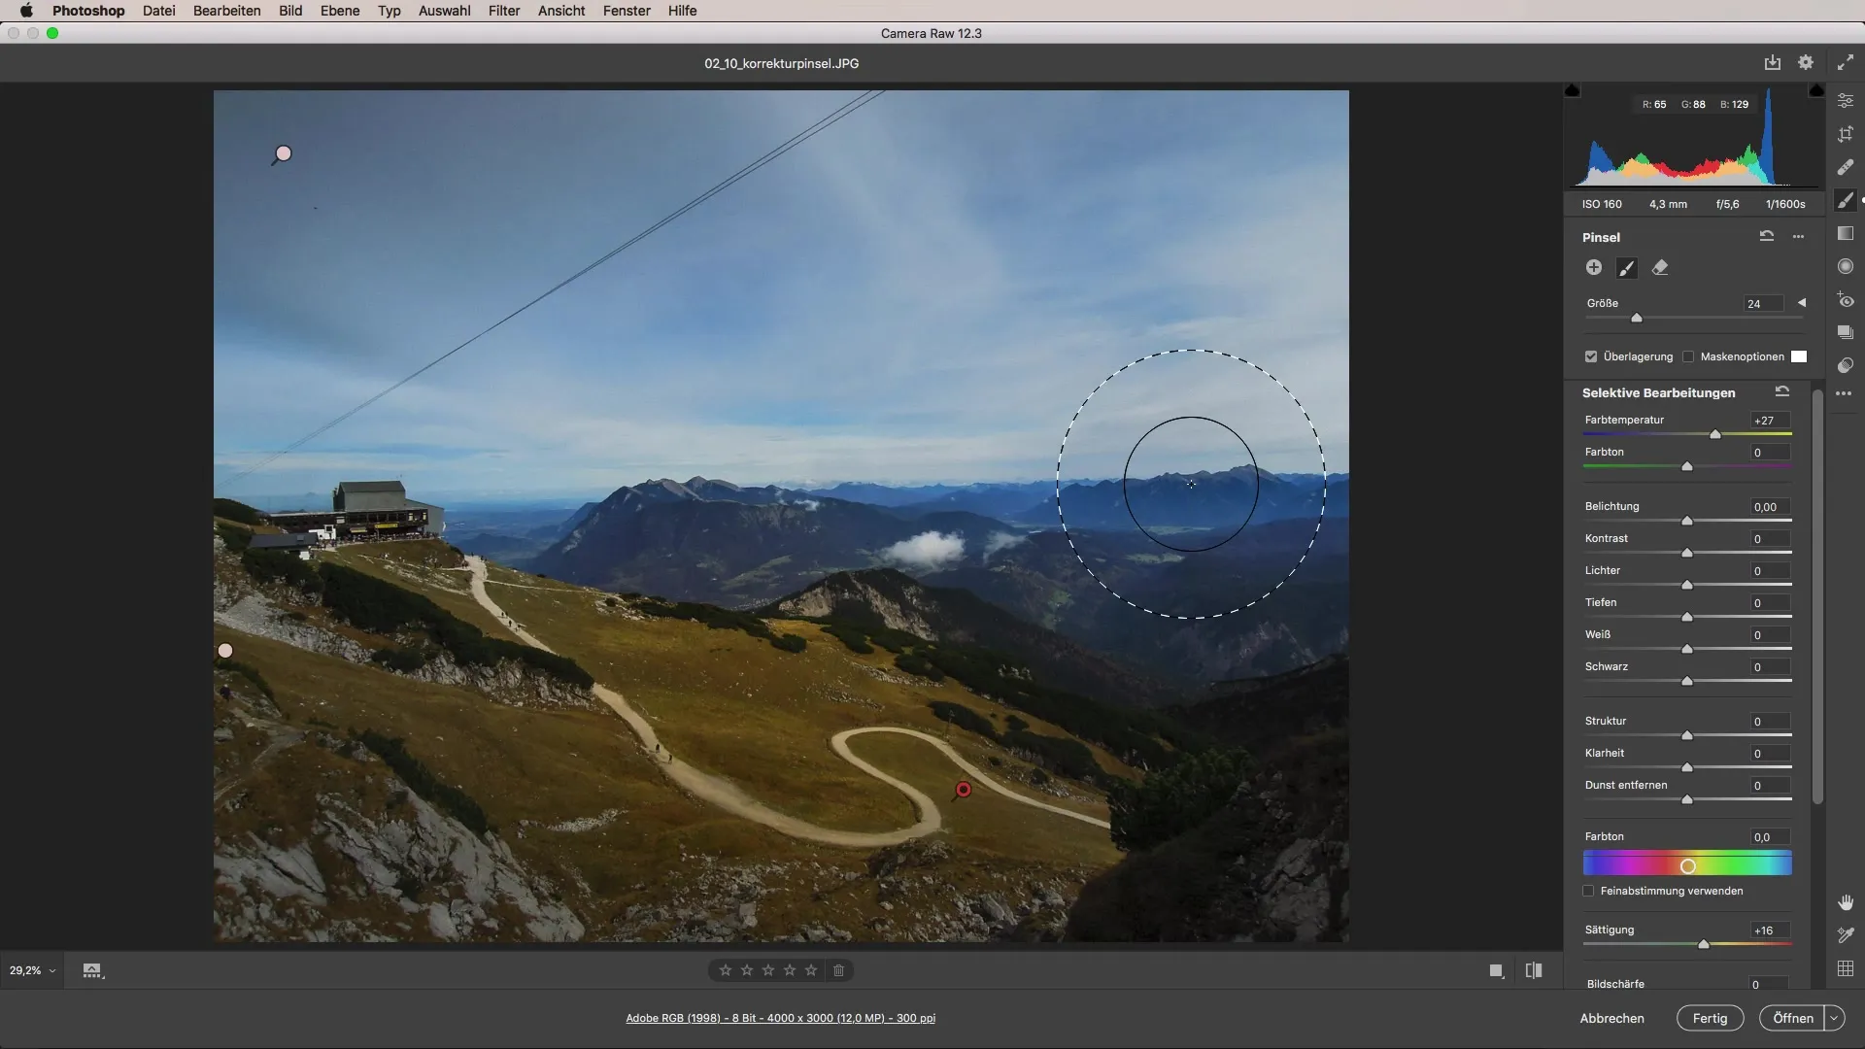Click the Sättigung slider handle

pyautogui.click(x=1703, y=944)
